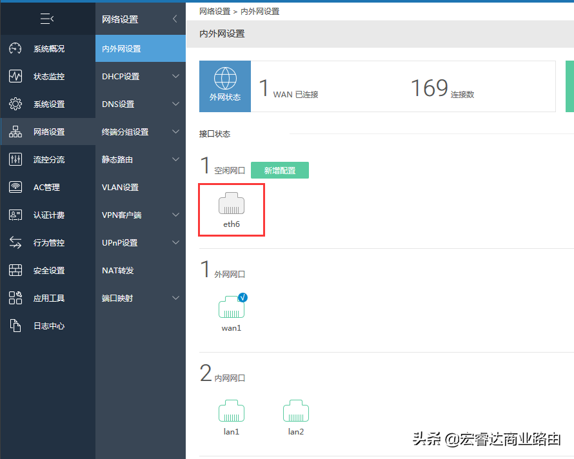This screenshot has width=574, height=459.
Task: Open the UPnP设置 menu item
Action: pyautogui.click(x=141, y=242)
